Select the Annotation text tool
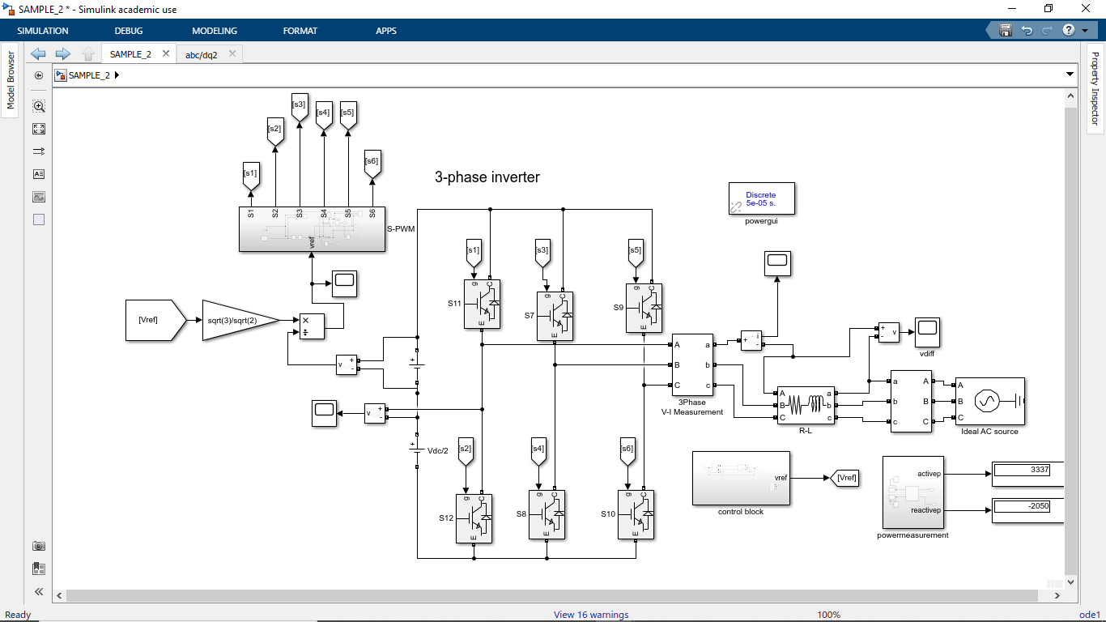The image size is (1106, 622). pyautogui.click(x=38, y=174)
